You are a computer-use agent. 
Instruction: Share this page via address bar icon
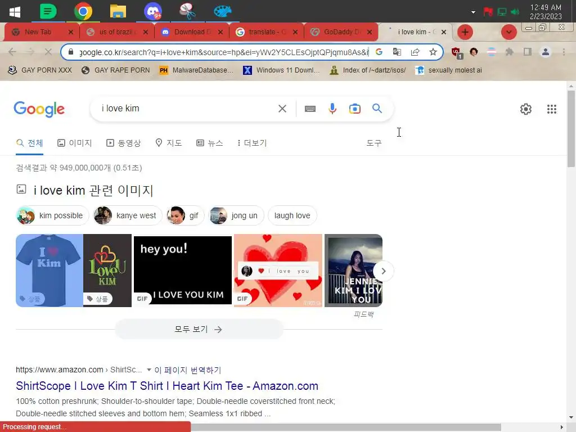[415, 52]
